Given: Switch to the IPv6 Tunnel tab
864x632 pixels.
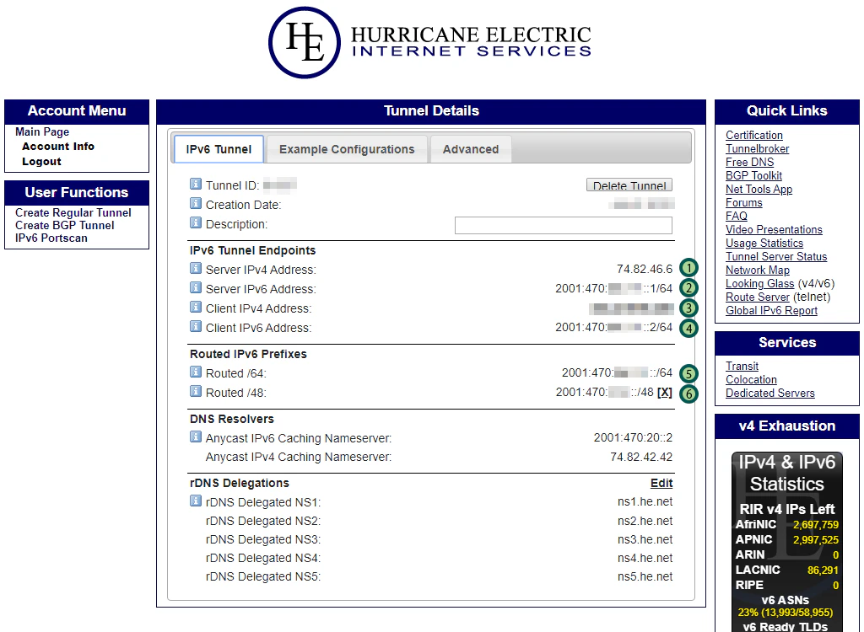Looking at the screenshot, I should [219, 149].
